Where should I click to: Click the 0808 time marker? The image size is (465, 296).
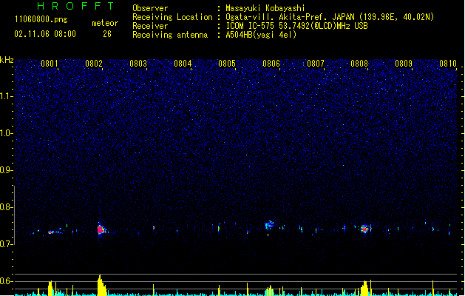pos(359,64)
